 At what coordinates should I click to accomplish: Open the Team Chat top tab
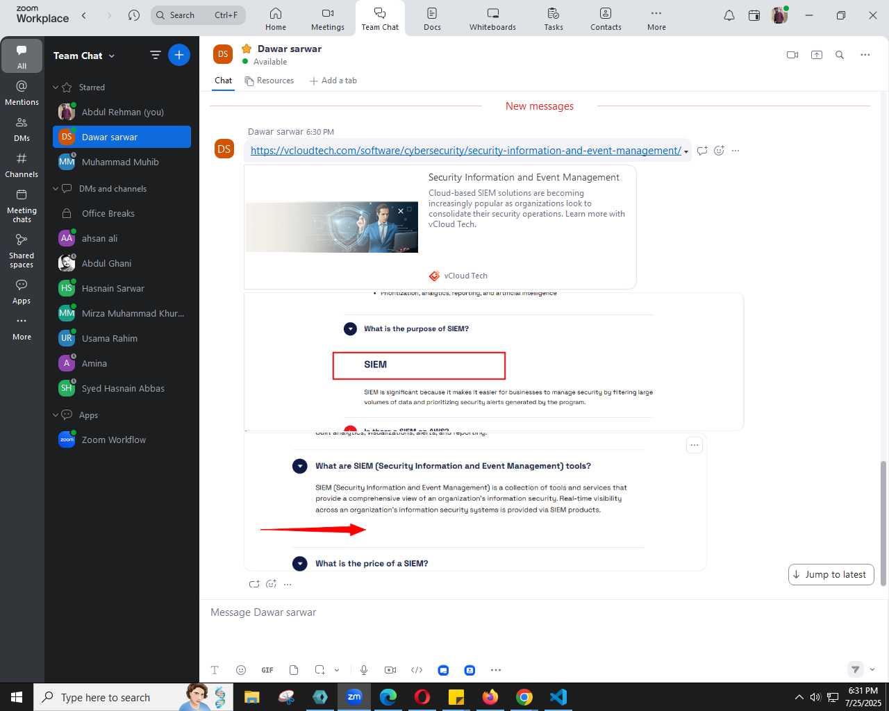pos(380,19)
